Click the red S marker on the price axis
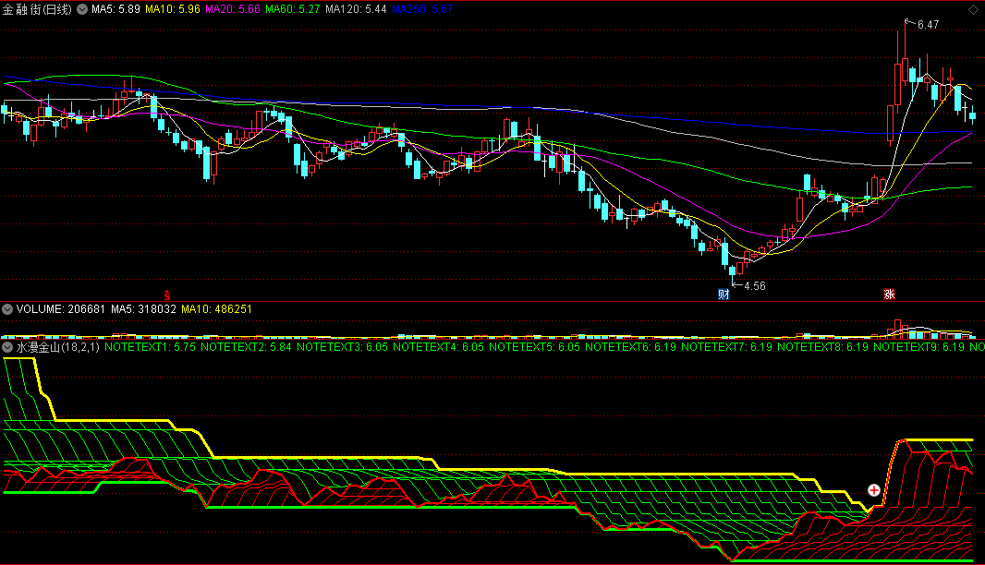The height and width of the screenshot is (565, 985). 167,295
